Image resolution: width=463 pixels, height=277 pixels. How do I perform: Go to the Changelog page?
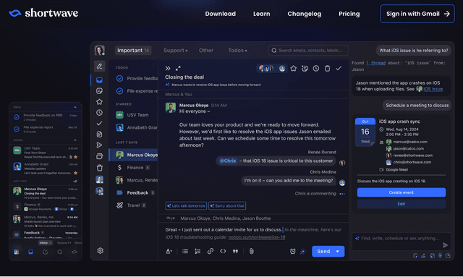(x=304, y=14)
